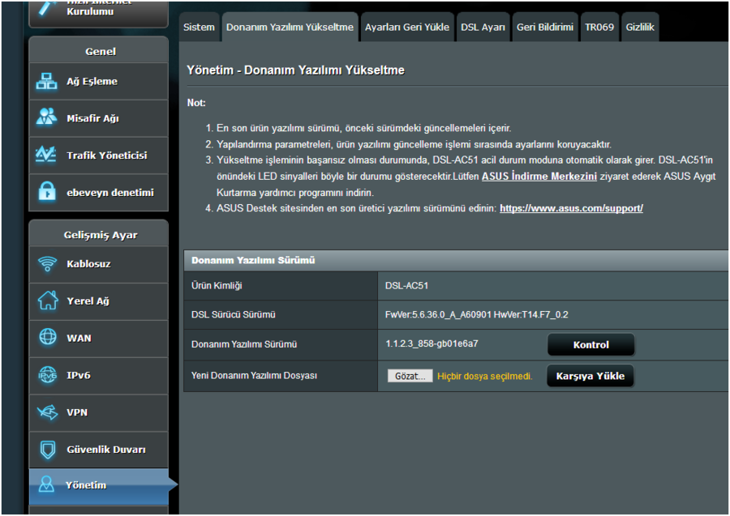Open Misafir Ağı menu entry
Screen dimensions: 730x516
coord(98,118)
